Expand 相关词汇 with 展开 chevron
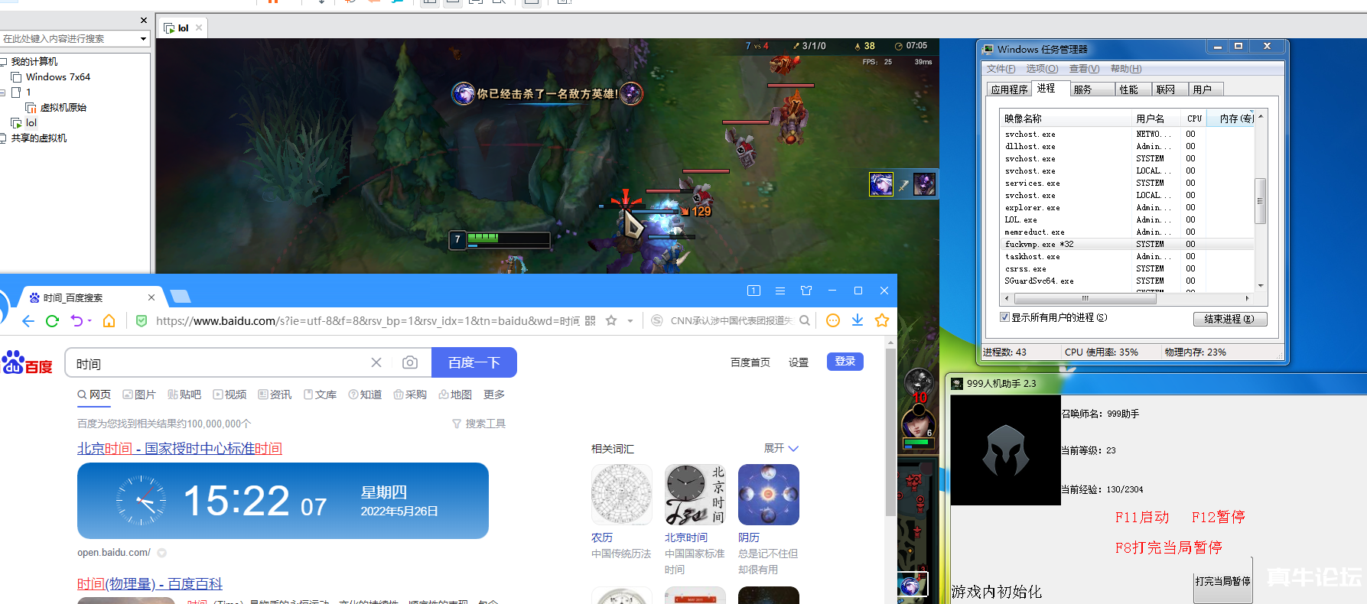 coord(793,449)
